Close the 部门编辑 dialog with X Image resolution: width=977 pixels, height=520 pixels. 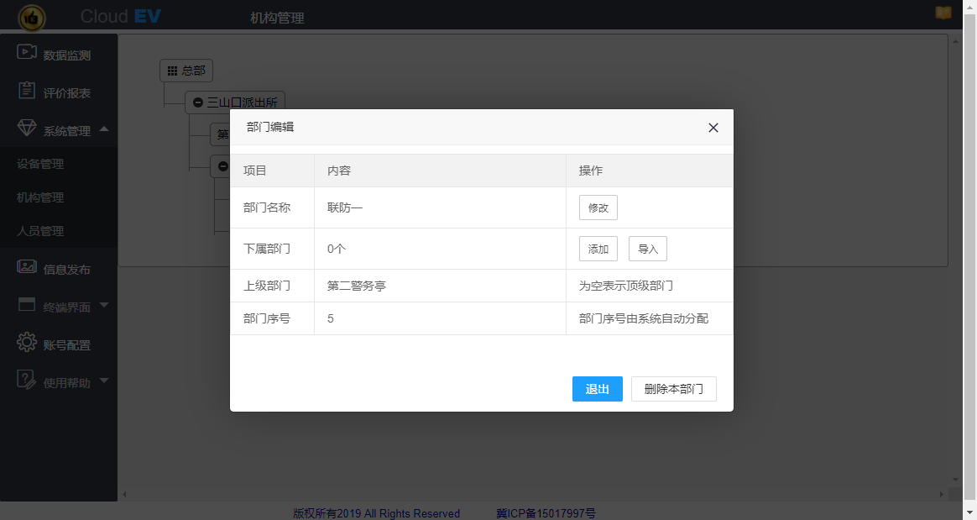pyautogui.click(x=713, y=128)
